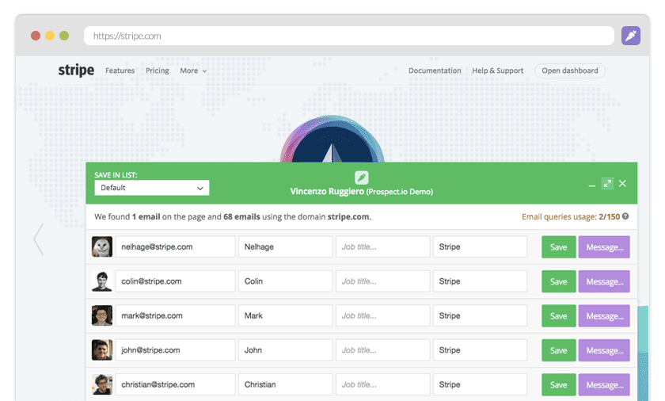Click the yellow window minimize dot

point(50,36)
